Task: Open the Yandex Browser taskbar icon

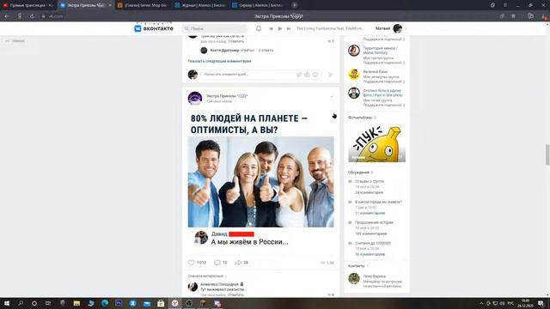Action: tap(174, 303)
